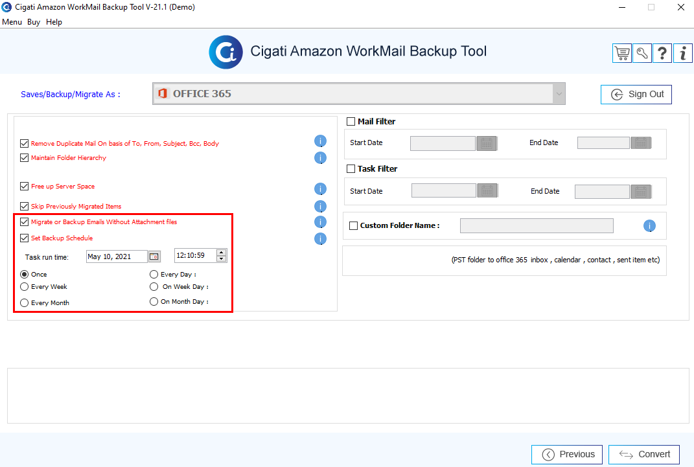694x467 pixels.
Task: Select the Once schedule option
Action: 25,274
